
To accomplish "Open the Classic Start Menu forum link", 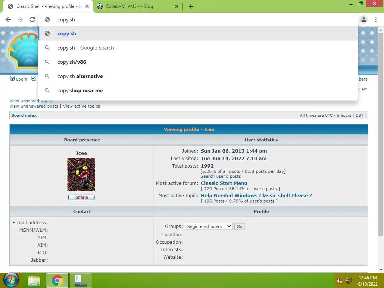I will 224,183.
